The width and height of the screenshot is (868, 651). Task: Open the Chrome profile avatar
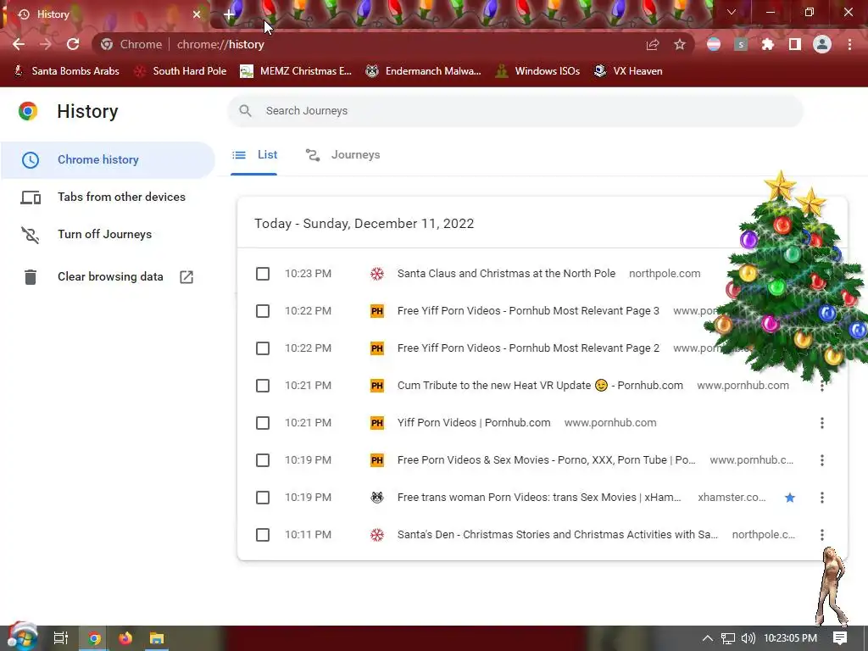pyautogui.click(x=822, y=44)
